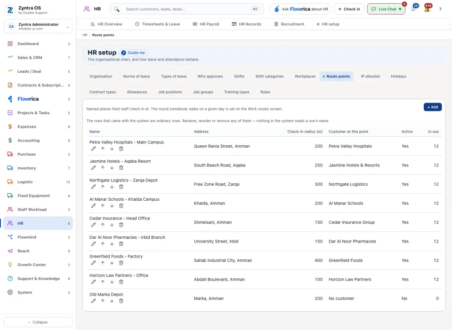This screenshot has width=452, height=330.
Task: Delete Horizon Law Partners - Office row
Action: pyautogui.click(x=121, y=282)
